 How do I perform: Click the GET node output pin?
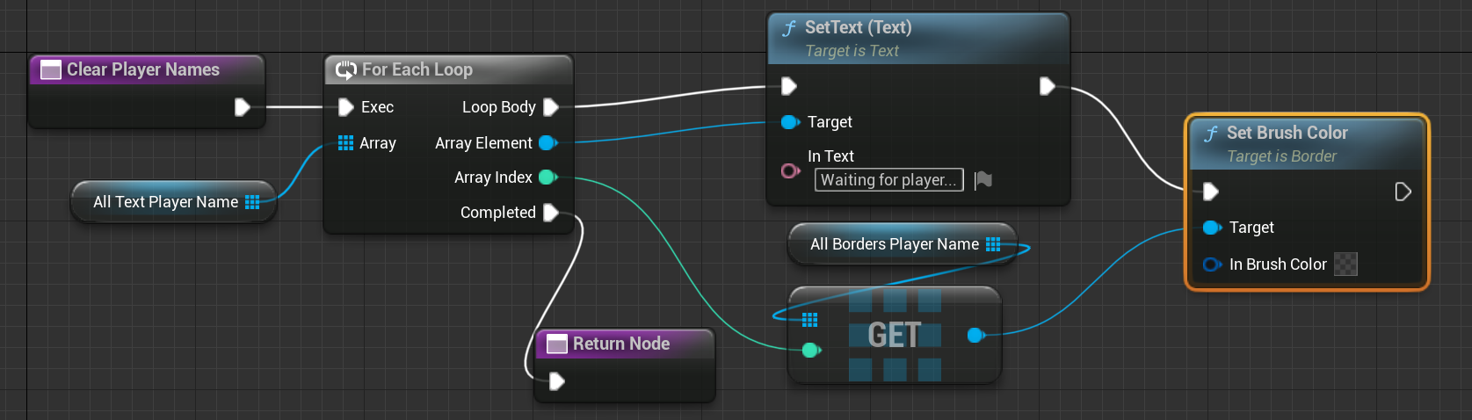975,335
